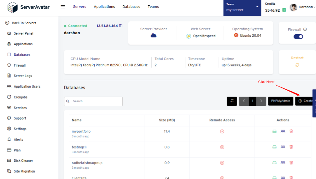The image size is (316, 179).
Task: Open the Teams tab
Action: click(153, 7)
